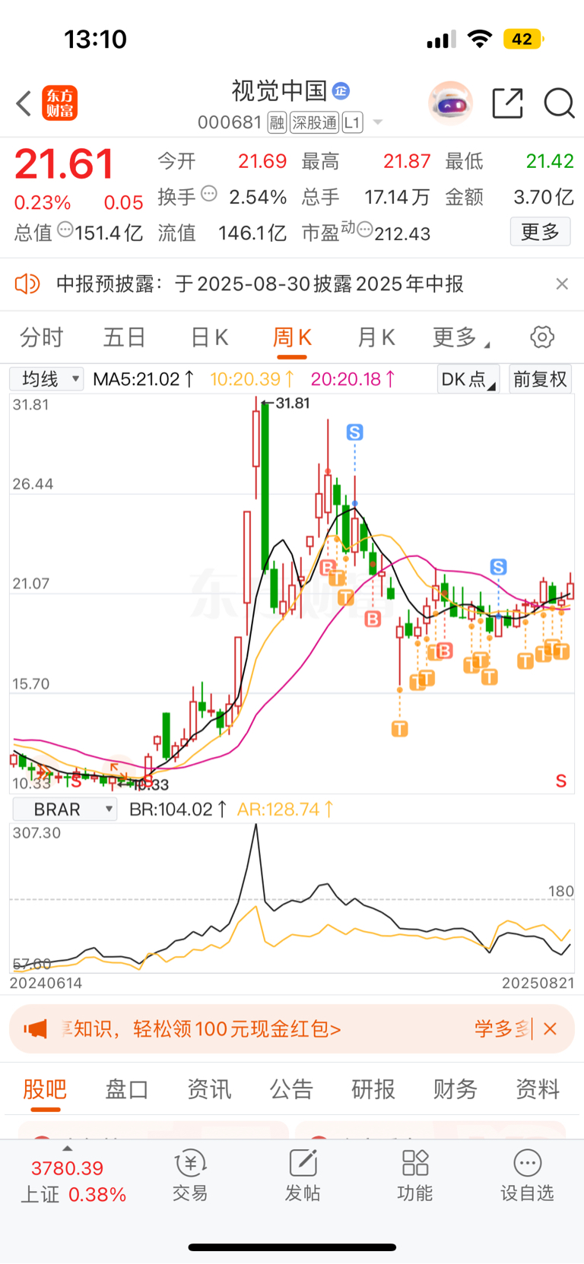Open the 交易 trade icon
584x1264 pixels.
point(190,1176)
